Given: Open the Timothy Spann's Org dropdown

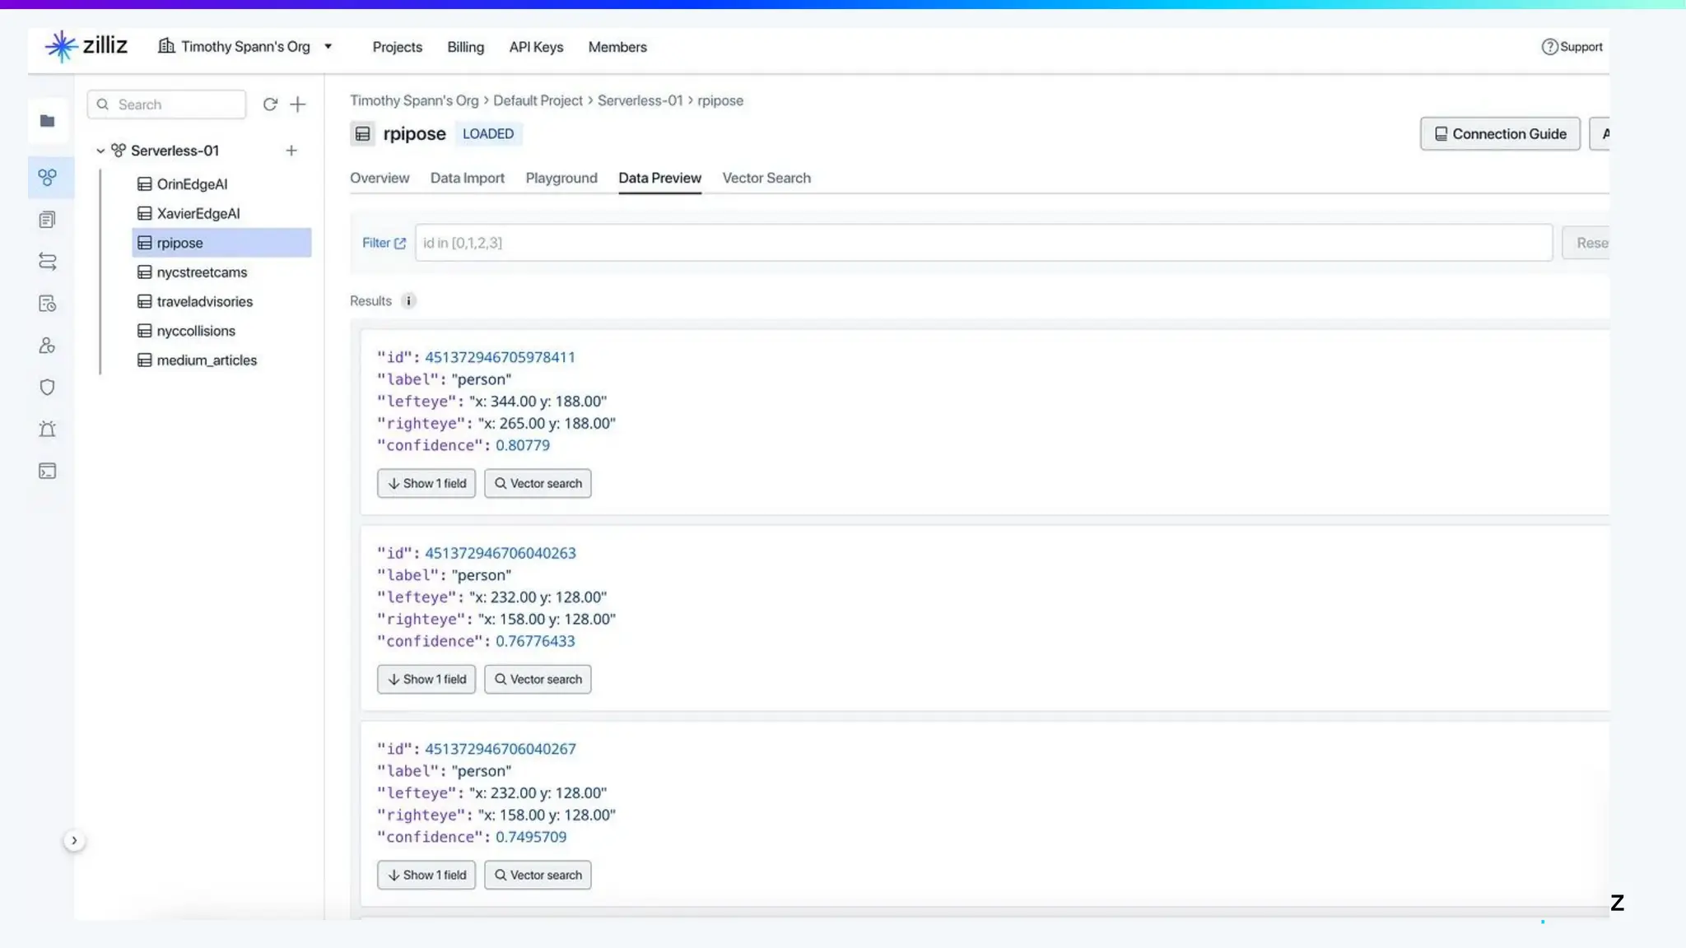Looking at the screenshot, I should [245, 47].
